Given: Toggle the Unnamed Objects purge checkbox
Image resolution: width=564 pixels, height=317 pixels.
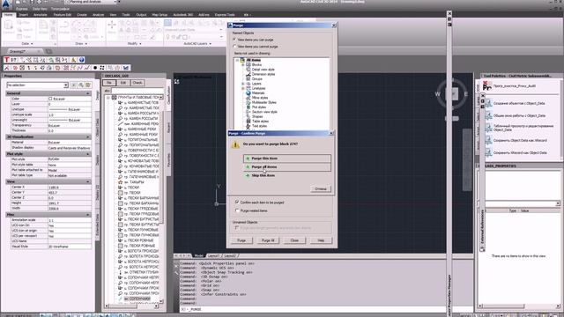Looking at the screenshot, I should (x=237, y=228).
